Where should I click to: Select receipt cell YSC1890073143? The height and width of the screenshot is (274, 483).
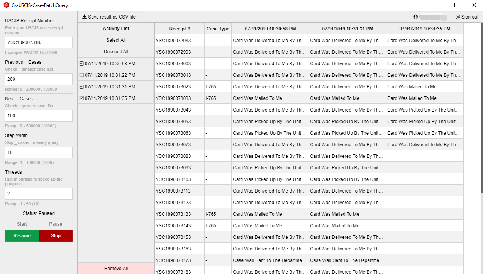(180, 226)
